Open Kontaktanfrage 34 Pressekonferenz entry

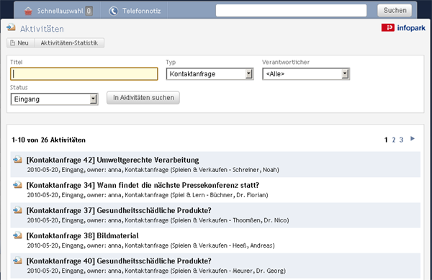(x=143, y=185)
